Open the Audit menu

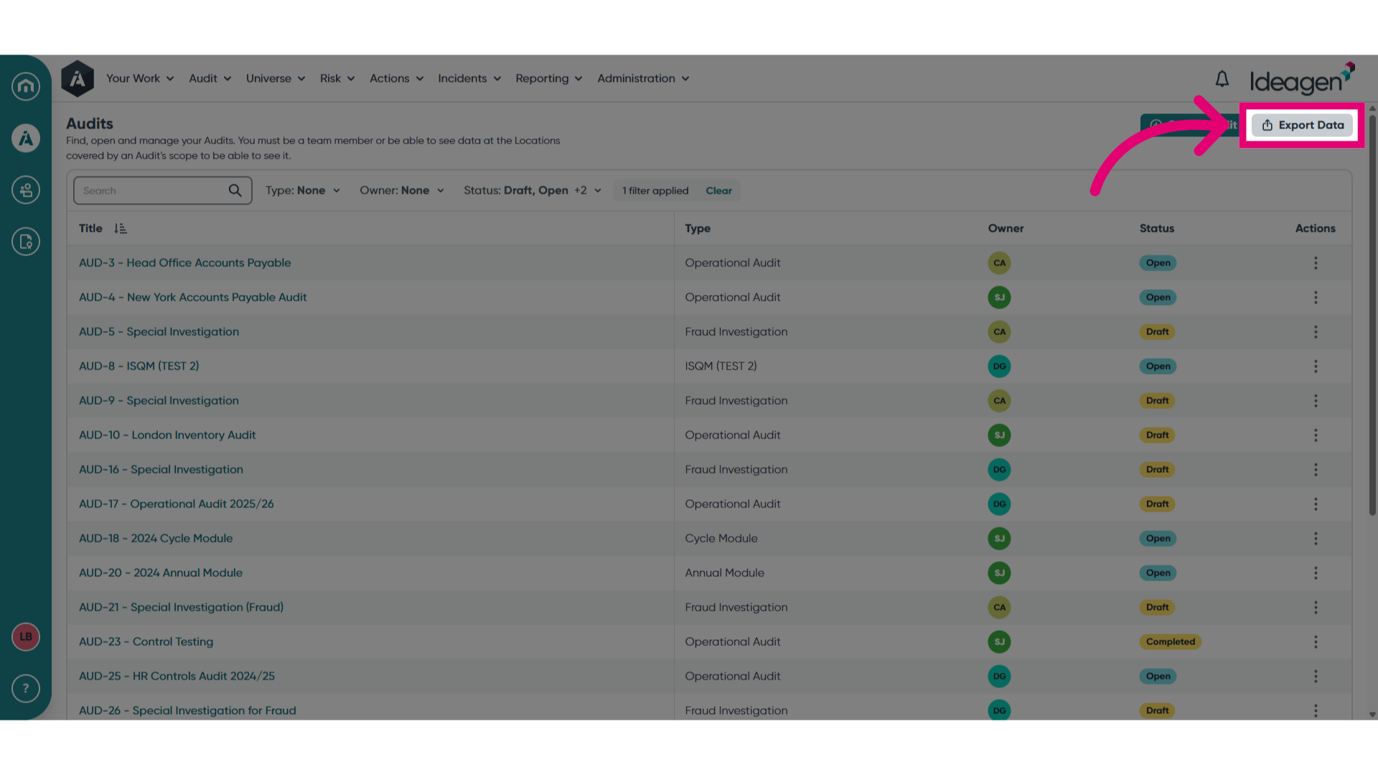210,78
